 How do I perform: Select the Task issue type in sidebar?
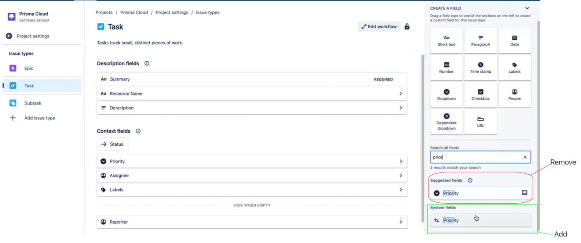(x=42, y=86)
